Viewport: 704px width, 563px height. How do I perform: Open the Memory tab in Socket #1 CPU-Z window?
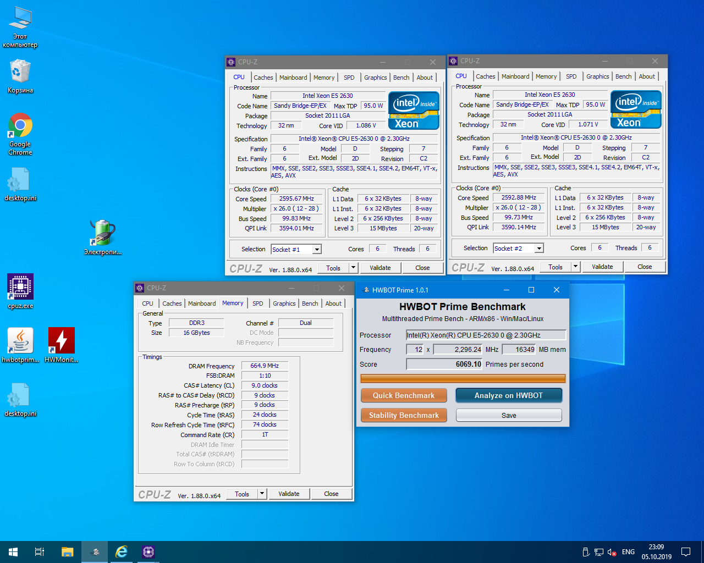pos(324,78)
